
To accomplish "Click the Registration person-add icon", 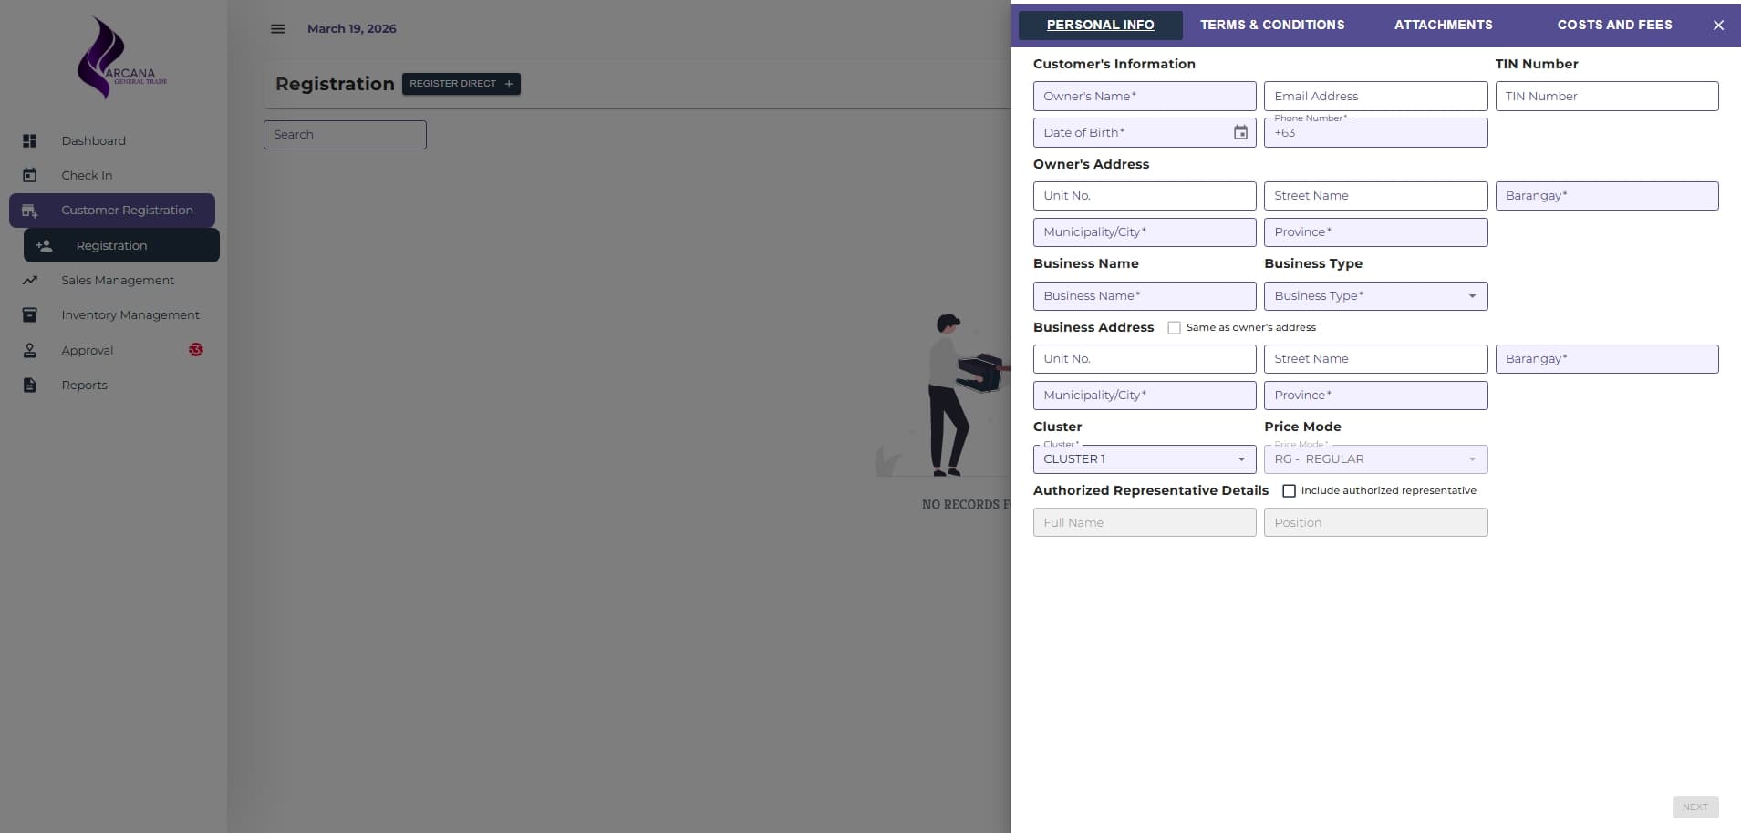I will [x=44, y=244].
